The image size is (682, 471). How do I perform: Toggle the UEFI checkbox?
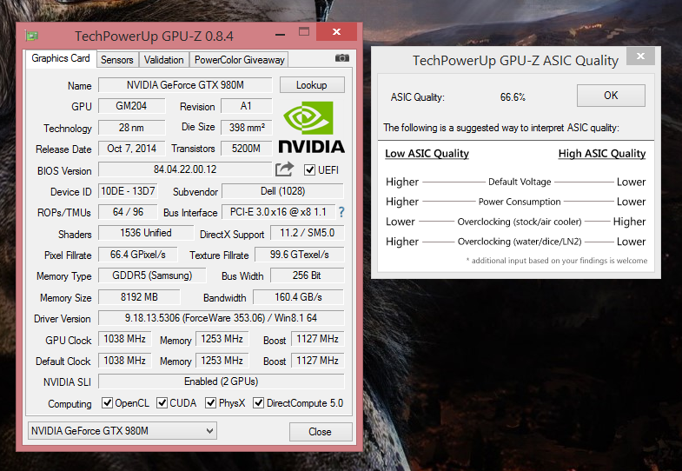309,170
